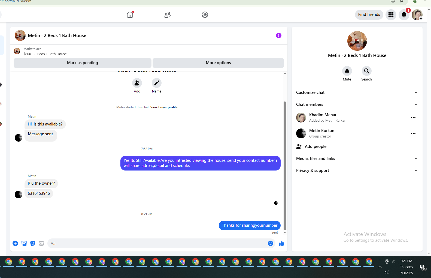Click Khadim Mehar member avatar
Viewport: 431px width, 278px height.
301,118
